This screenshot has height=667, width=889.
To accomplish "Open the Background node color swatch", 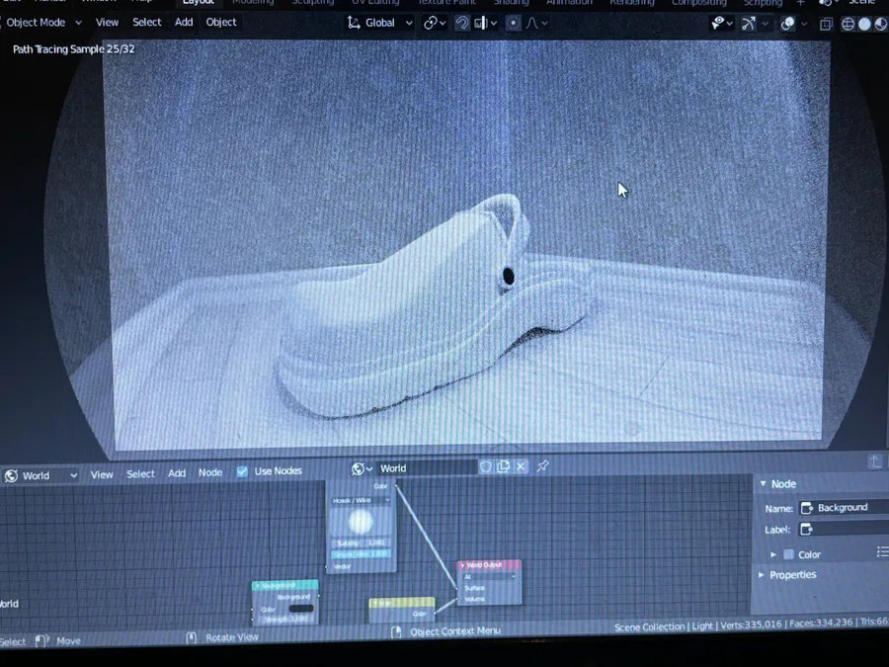I will [x=300, y=609].
